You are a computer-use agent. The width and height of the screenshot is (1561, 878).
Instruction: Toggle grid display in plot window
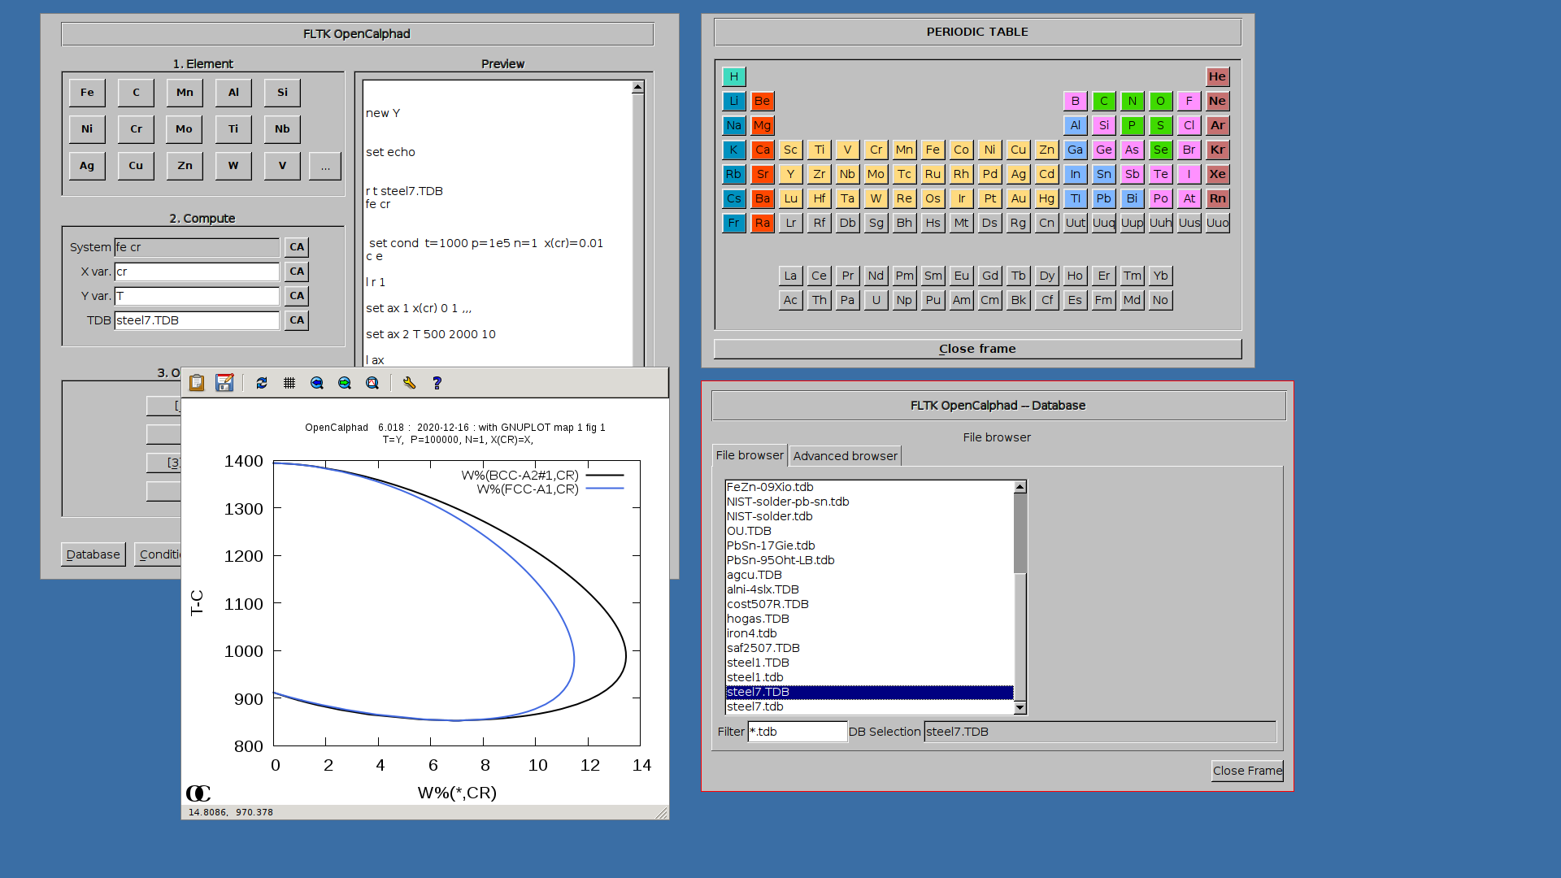click(x=289, y=383)
